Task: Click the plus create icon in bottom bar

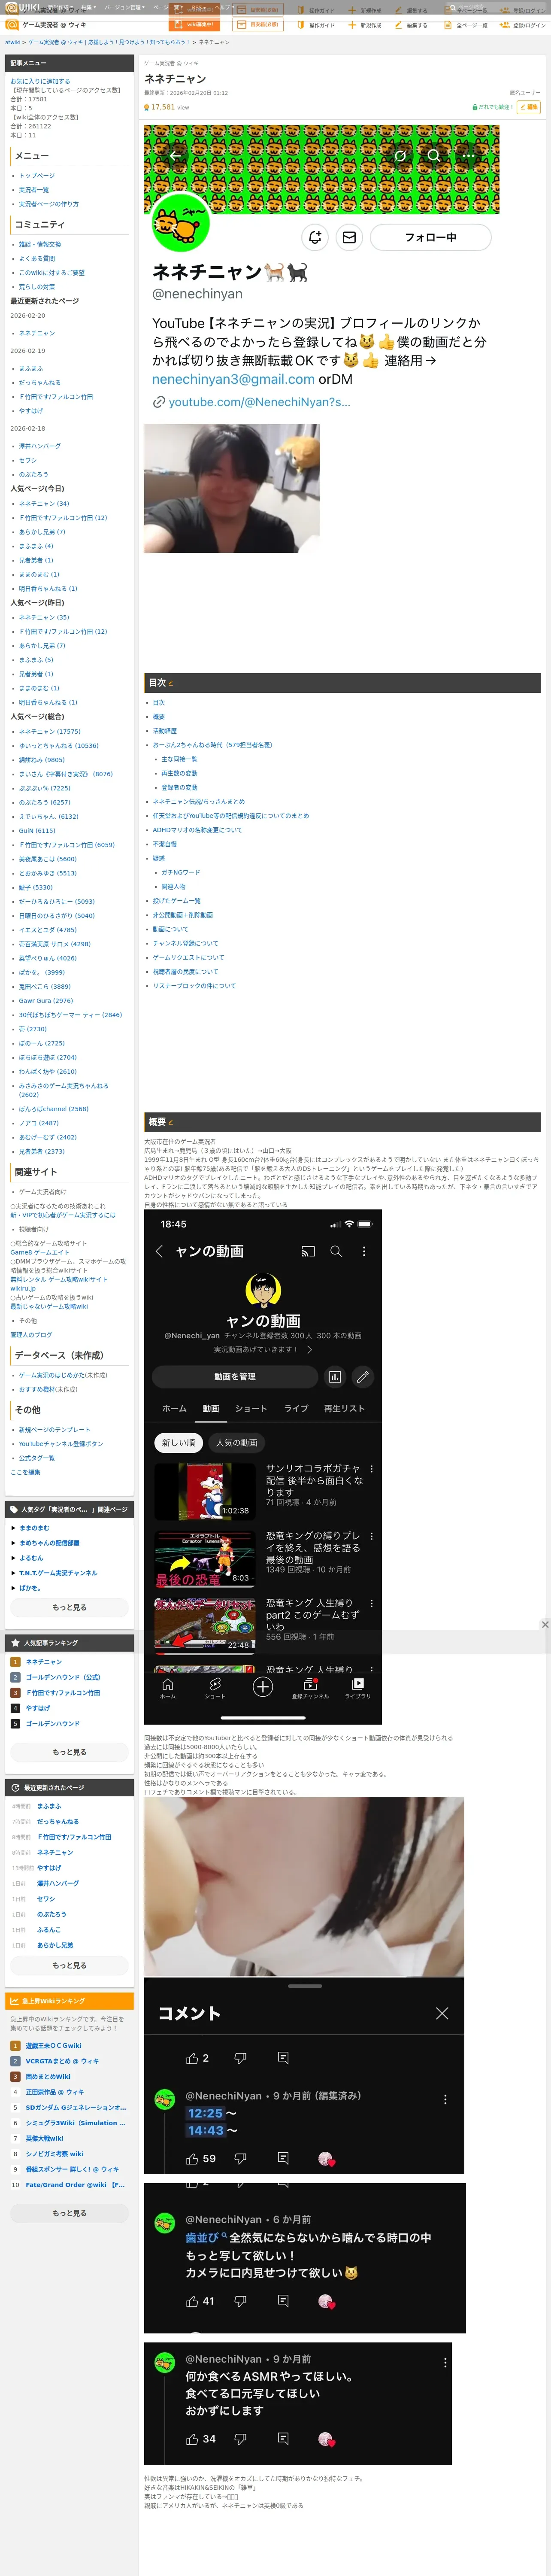Action: 263,1687
